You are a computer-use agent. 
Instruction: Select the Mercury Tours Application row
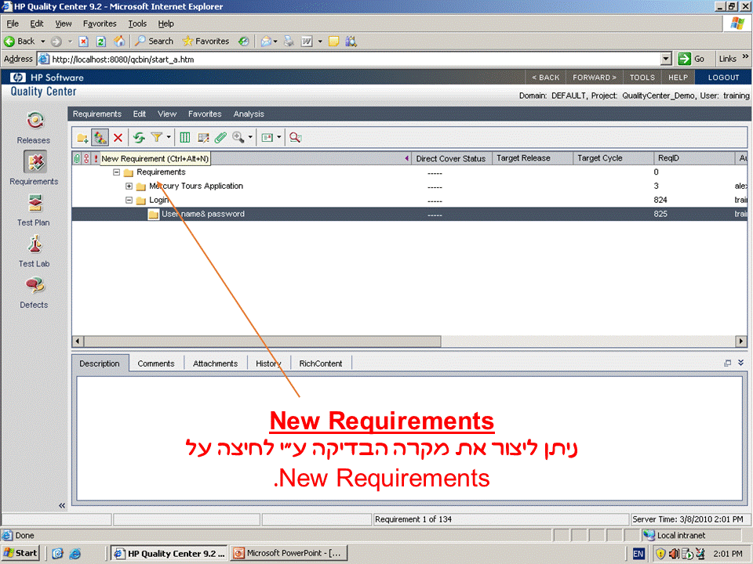coord(409,186)
